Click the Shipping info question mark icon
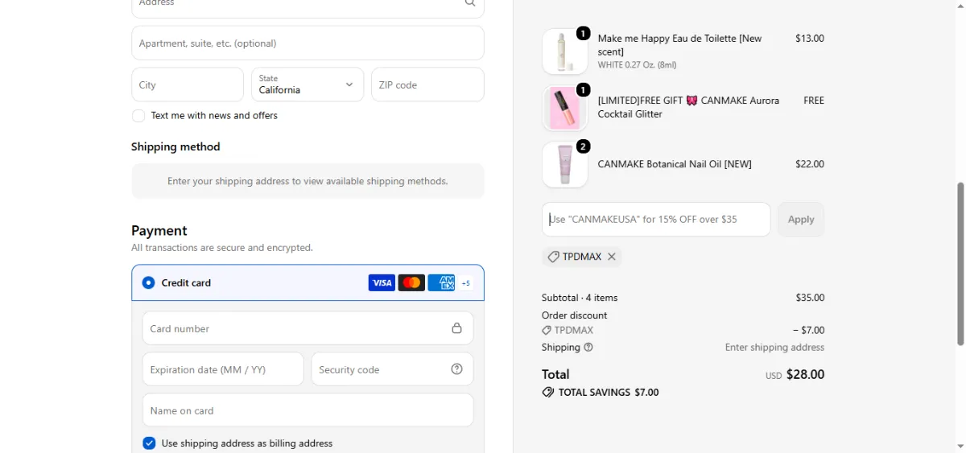This screenshot has height=453, width=966. 588,348
